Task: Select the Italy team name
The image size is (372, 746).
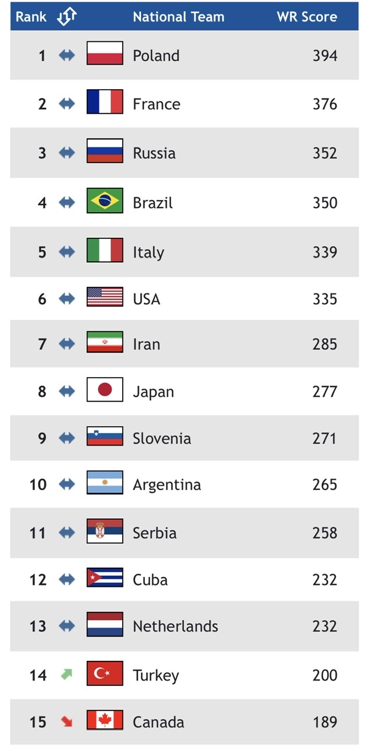Action: tap(148, 252)
